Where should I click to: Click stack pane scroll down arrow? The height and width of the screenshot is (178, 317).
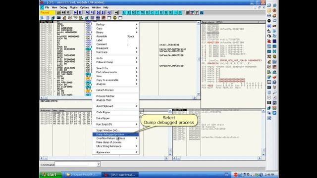[264, 154]
